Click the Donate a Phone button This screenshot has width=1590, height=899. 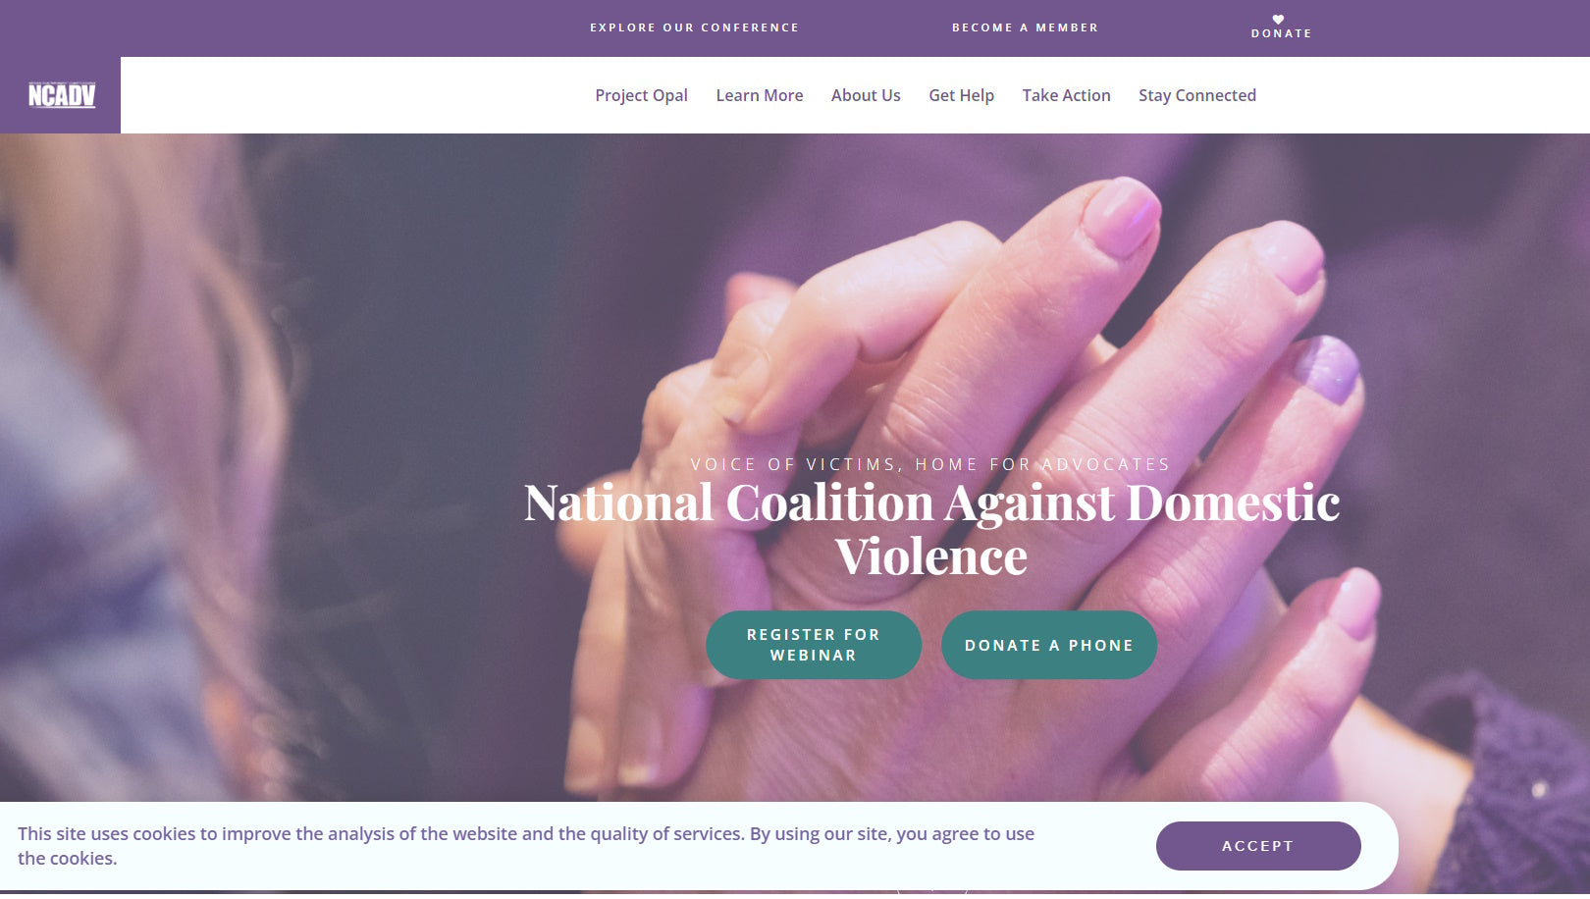click(x=1048, y=645)
